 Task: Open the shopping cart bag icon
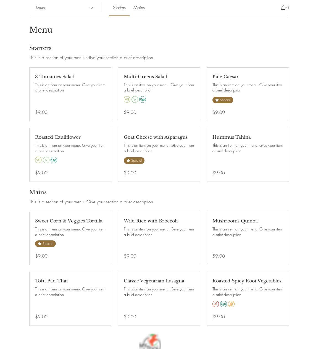point(283,8)
